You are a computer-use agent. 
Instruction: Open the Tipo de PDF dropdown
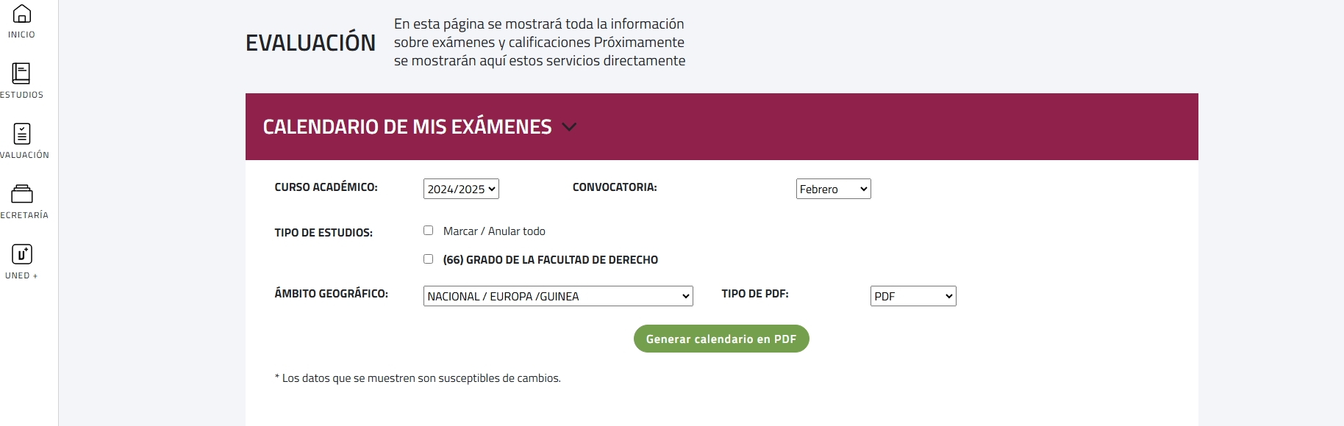click(912, 296)
